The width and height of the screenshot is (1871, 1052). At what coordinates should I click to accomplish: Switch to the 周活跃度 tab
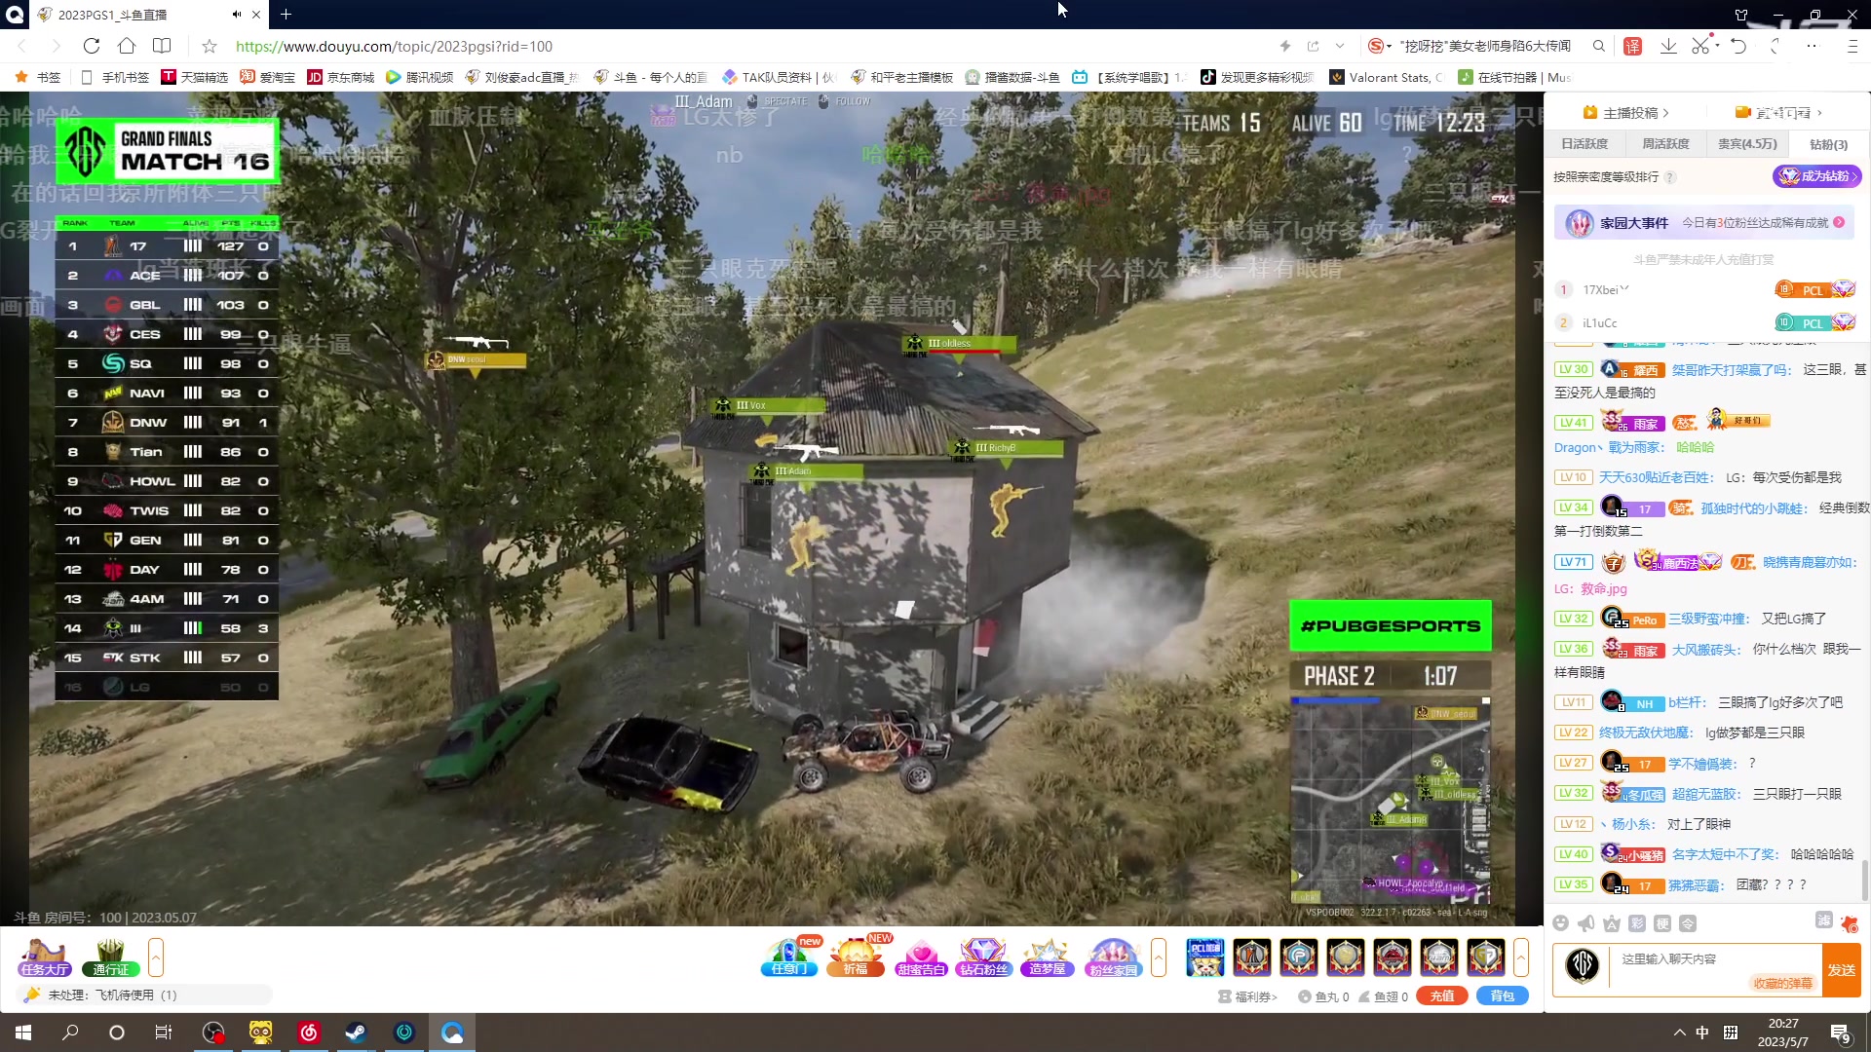tap(1665, 144)
